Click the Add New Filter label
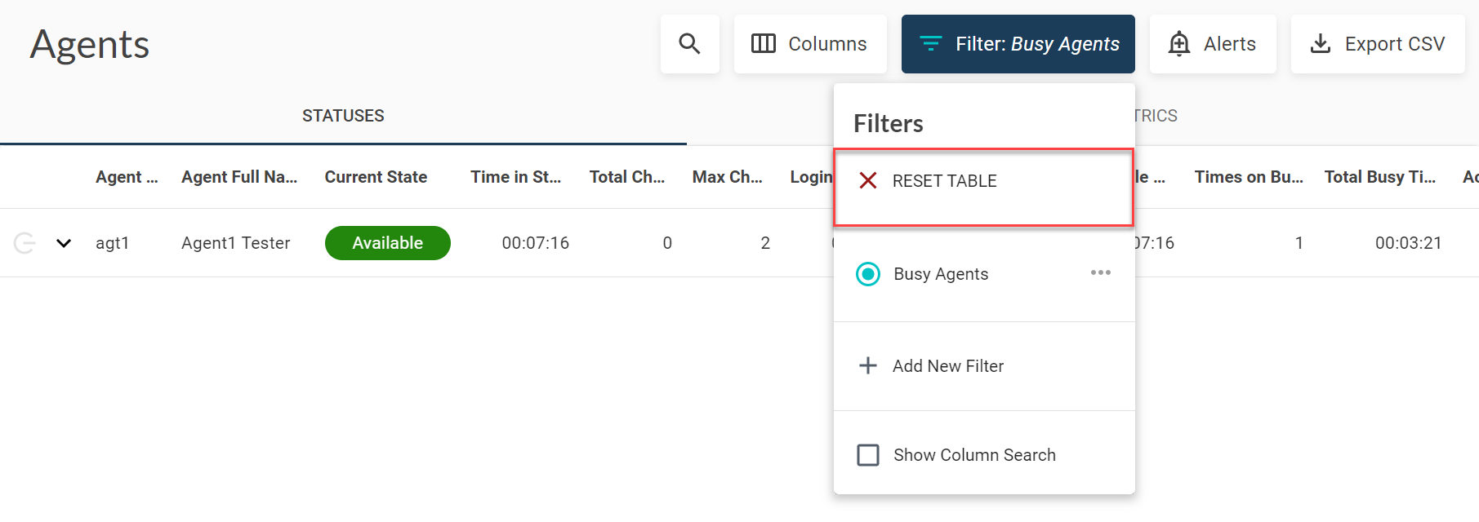 [x=948, y=366]
